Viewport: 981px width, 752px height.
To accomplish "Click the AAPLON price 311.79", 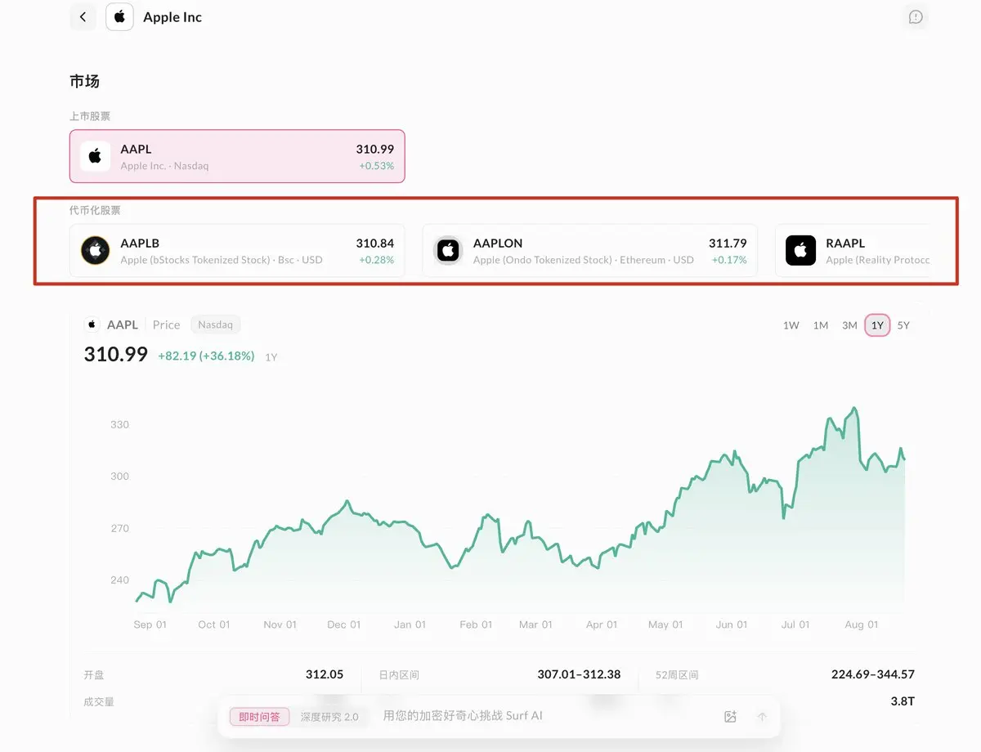I will pyautogui.click(x=728, y=243).
